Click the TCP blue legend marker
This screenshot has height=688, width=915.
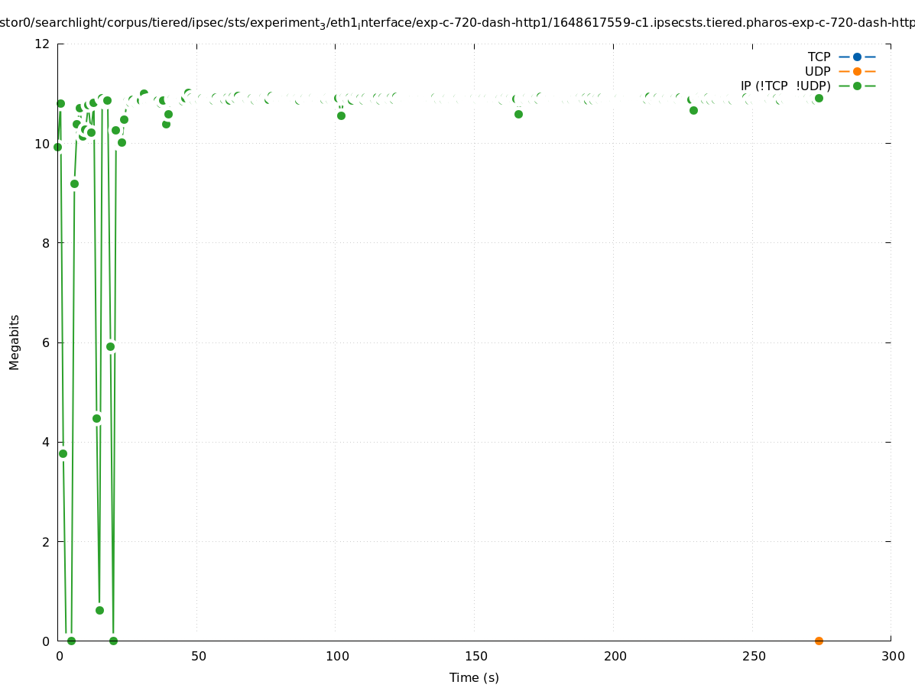point(857,57)
